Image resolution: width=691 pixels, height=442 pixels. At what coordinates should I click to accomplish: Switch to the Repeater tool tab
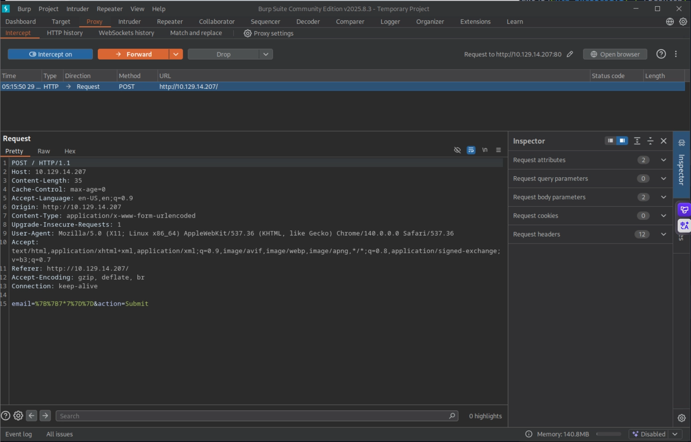170,22
